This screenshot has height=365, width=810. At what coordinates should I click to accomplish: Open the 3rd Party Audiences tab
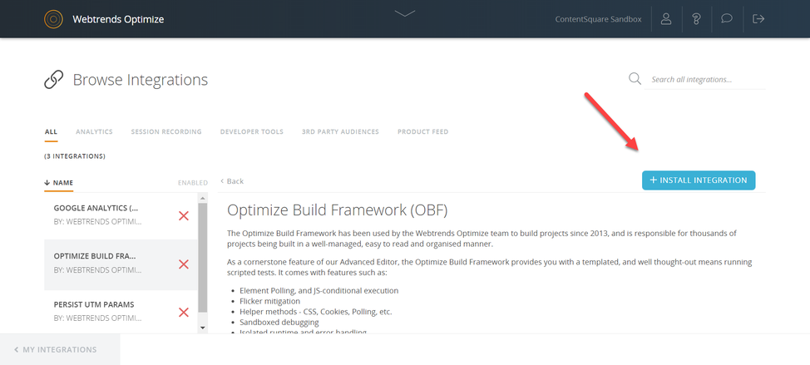click(340, 131)
